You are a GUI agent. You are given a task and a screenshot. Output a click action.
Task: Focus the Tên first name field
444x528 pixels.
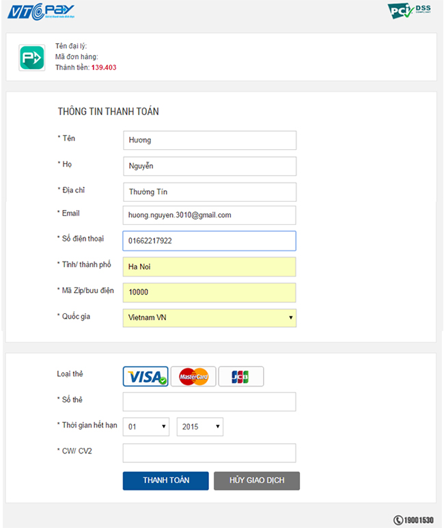(210, 140)
